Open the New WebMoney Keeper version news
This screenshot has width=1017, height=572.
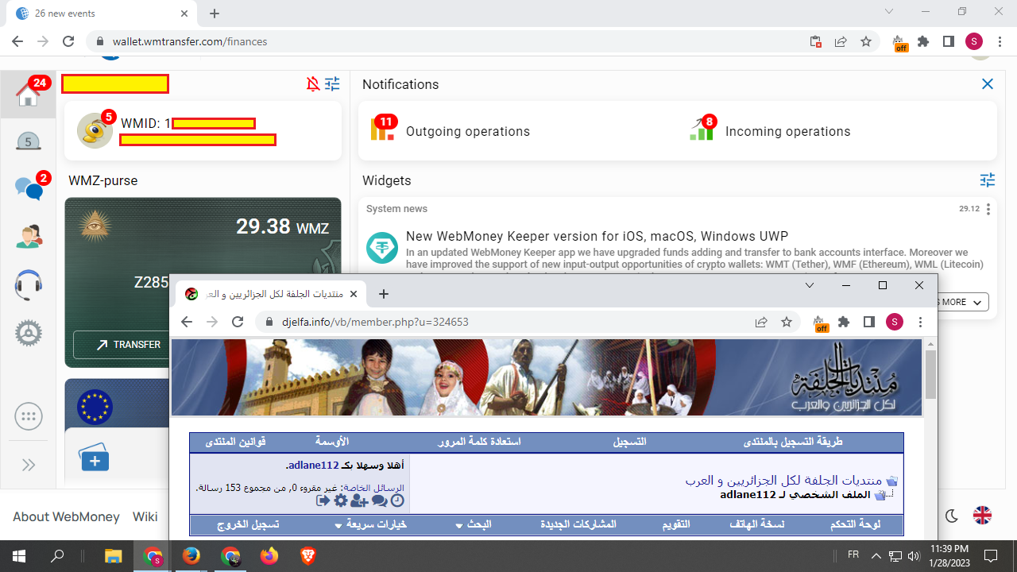597,236
